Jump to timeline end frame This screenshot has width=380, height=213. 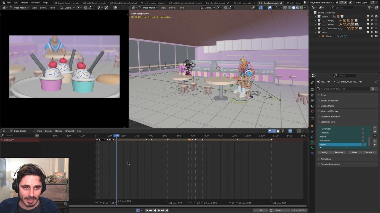(167, 210)
